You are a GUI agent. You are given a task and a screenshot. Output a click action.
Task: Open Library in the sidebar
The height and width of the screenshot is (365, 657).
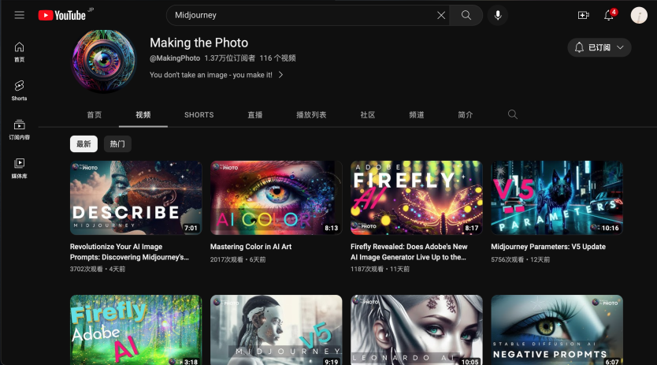(19, 168)
